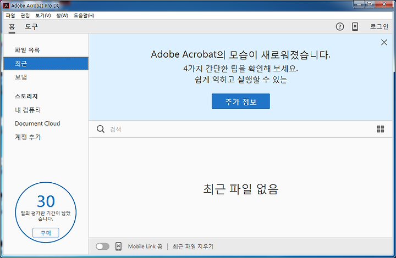Open the 보기(V) menu
396x258 pixels.
click(x=43, y=15)
